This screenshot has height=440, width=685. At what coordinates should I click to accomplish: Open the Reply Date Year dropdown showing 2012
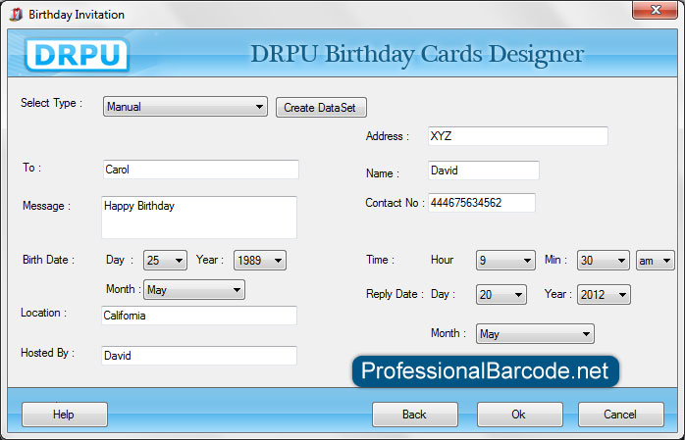604,295
